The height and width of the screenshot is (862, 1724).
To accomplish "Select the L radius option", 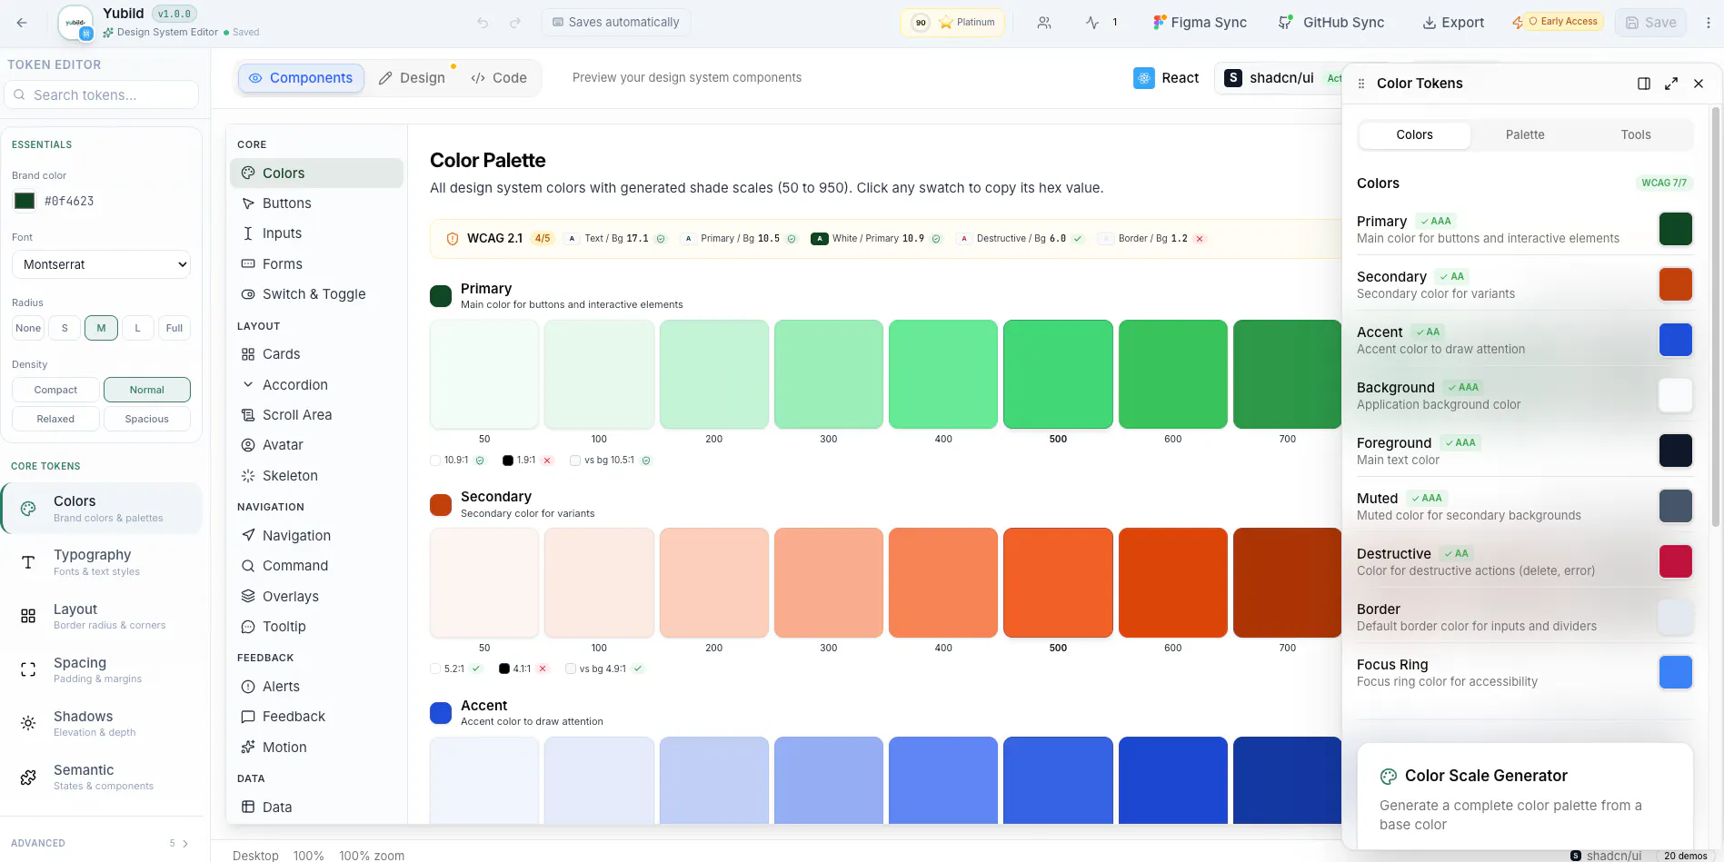I will tap(137, 328).
